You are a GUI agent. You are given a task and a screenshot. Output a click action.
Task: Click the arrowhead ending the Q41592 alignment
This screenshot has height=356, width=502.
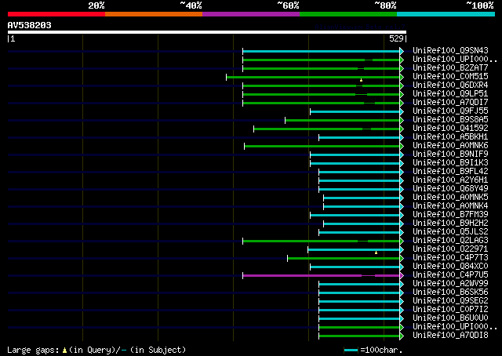click(402, 129)
